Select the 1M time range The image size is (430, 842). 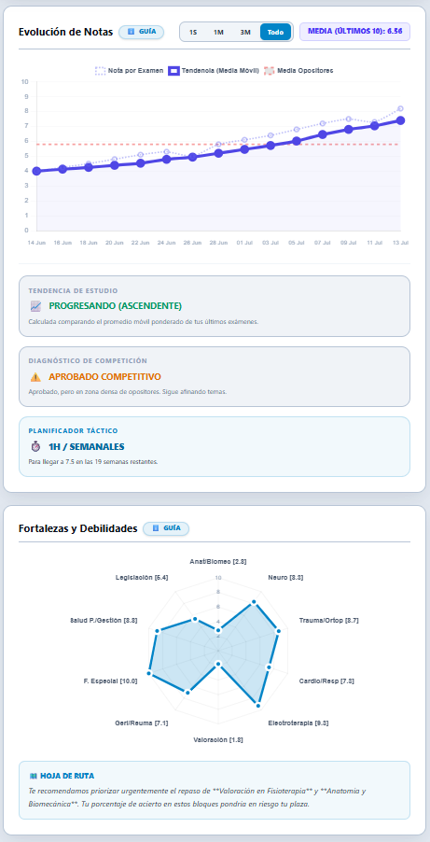tap(218, 33)
